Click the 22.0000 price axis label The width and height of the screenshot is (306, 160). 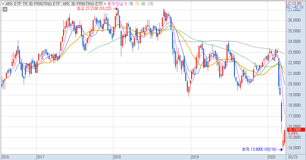coord(294,63)
